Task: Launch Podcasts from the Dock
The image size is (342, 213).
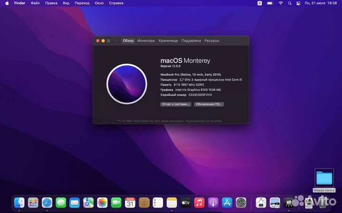Action: pyautogui.click(x=213, y=203)
